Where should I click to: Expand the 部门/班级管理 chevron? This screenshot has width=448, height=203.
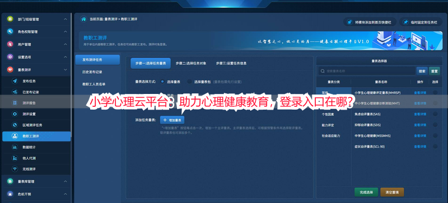[66, 19]
